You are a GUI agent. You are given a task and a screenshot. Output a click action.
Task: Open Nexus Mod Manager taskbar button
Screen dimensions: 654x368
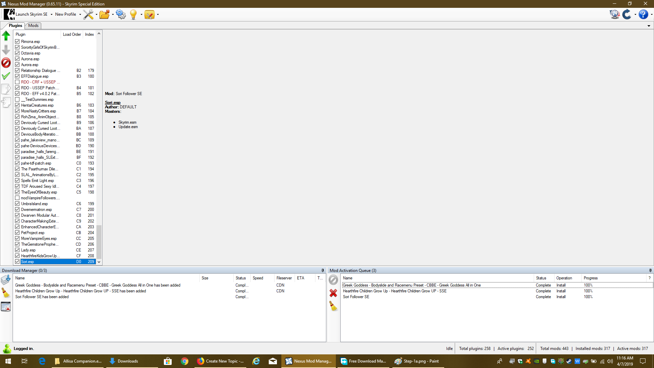pos(309,361)
